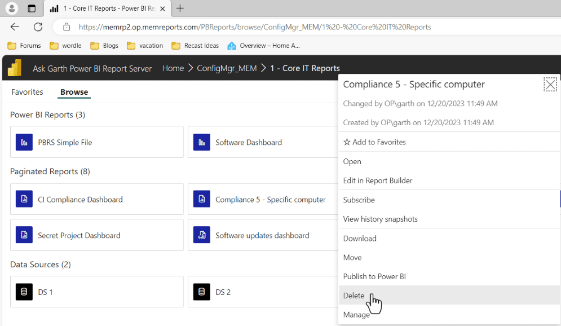The height and width of the screenshot is (326, 561).
Task: Open the Overview – Home A... bookmark
Action: pyautogui.click(x=264, y=46)
